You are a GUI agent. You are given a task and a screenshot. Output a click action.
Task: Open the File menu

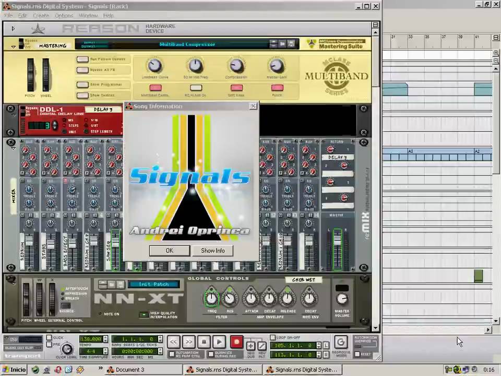tap(8, 15)
